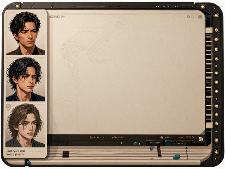Click the teal oval button on the wooden tray
The image size is (225, 169).
[176, 157]
